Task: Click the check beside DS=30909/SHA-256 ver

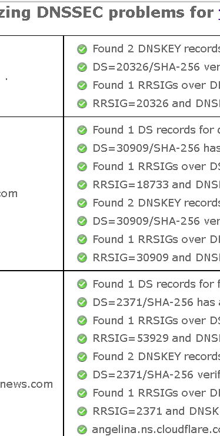Action: pyautogui.click(x=82, y=221)
